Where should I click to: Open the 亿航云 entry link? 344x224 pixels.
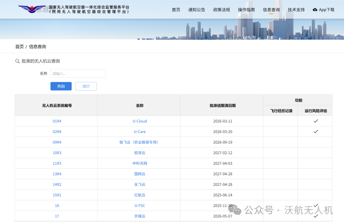pyautogui.click(x=140, y=195)
